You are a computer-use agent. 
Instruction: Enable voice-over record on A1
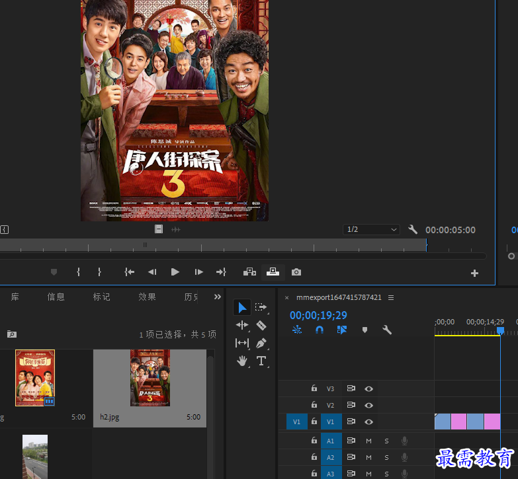[x=404, y=441]
